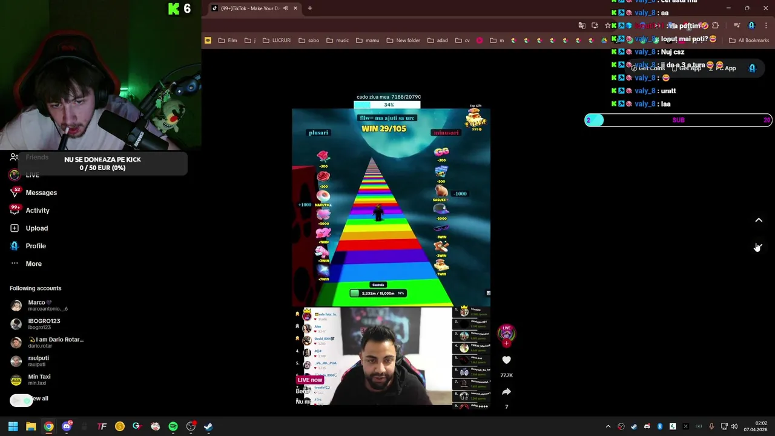Open the cv bookmarks folder

pyautogui.click(x=463, y=41)
